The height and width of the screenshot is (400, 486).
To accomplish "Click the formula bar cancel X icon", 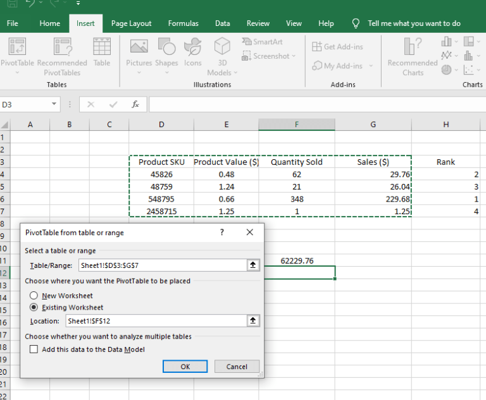I will (x=91, y=104).
